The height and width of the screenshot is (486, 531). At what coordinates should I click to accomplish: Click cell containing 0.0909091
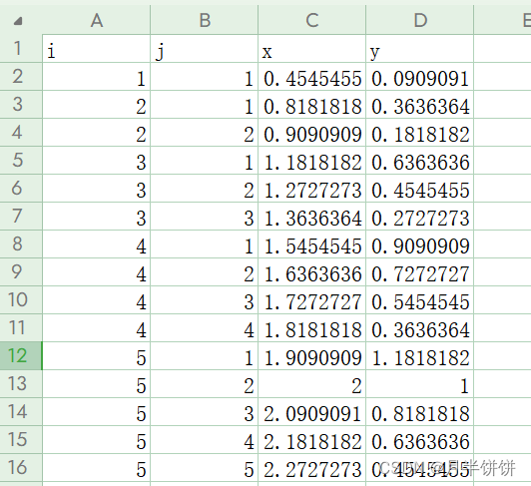(x=420, y=77)
